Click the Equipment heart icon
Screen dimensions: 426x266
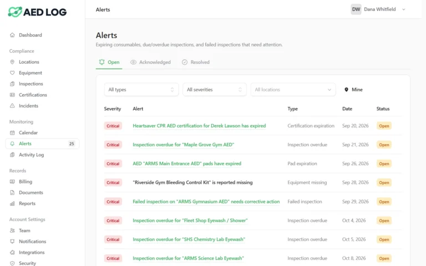(x=12, y=73)
